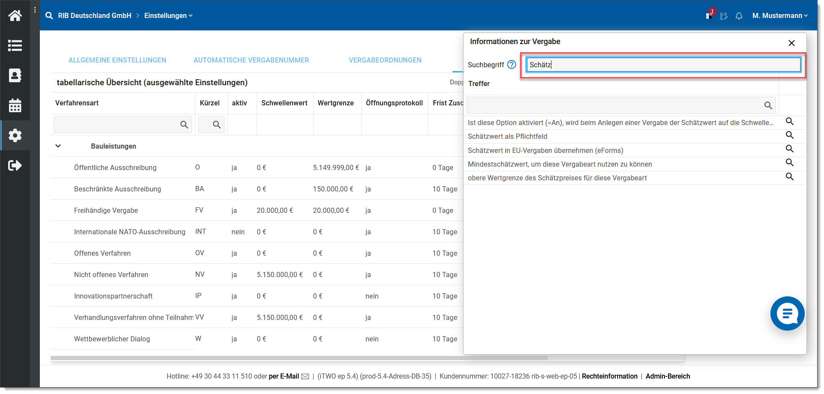Click magnifier for 'Ist diese Option aktiviert' result

pyautogui.click(x=789, y=122)
